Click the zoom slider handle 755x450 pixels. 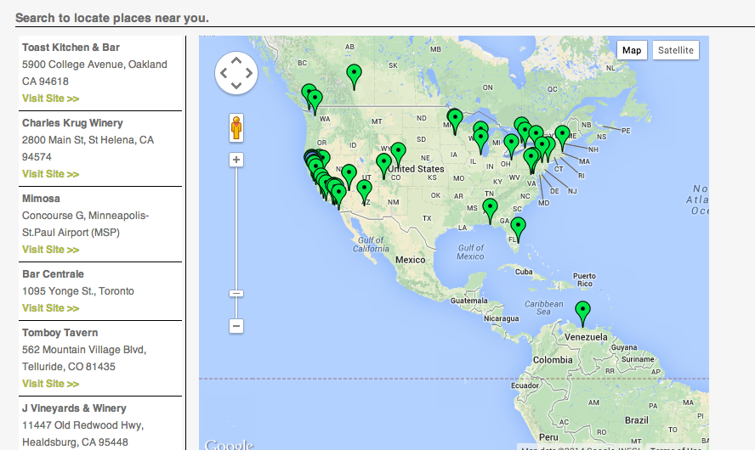[236, 293]
